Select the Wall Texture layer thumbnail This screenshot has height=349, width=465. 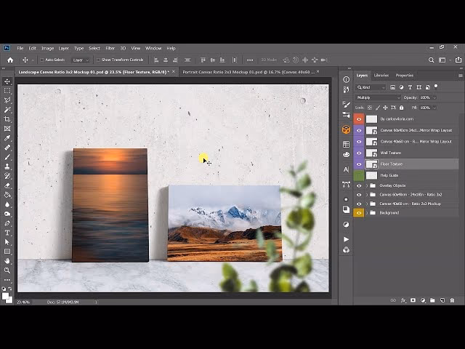pos(371,153)
